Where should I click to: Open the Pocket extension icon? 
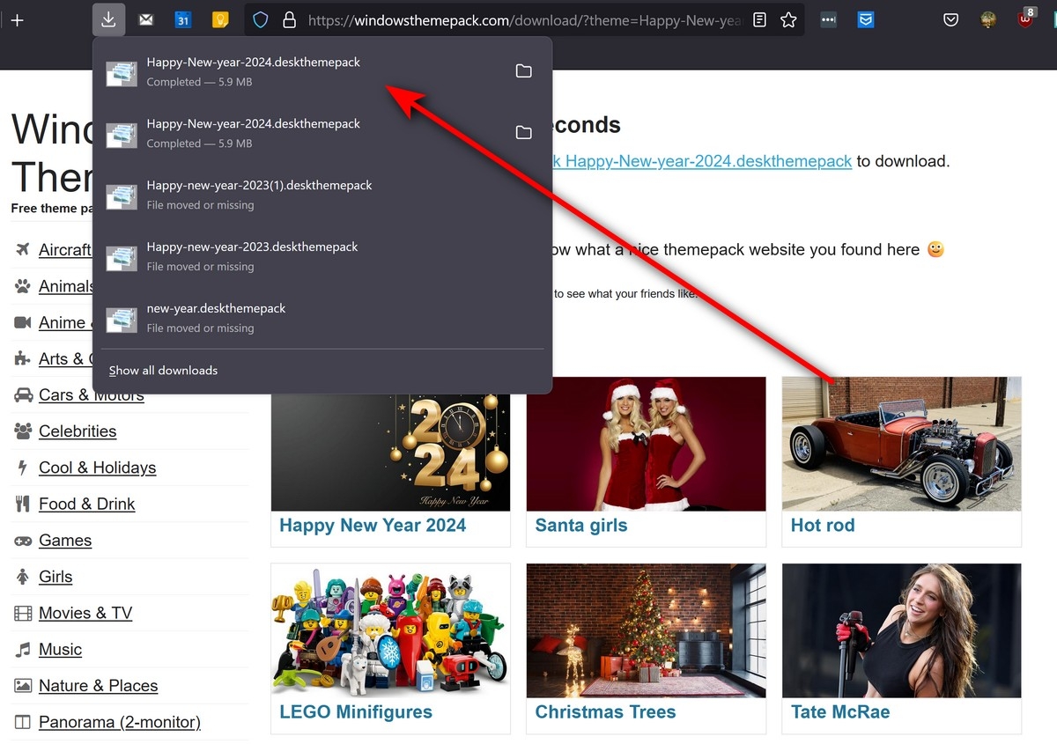click(x=950, y=19)
